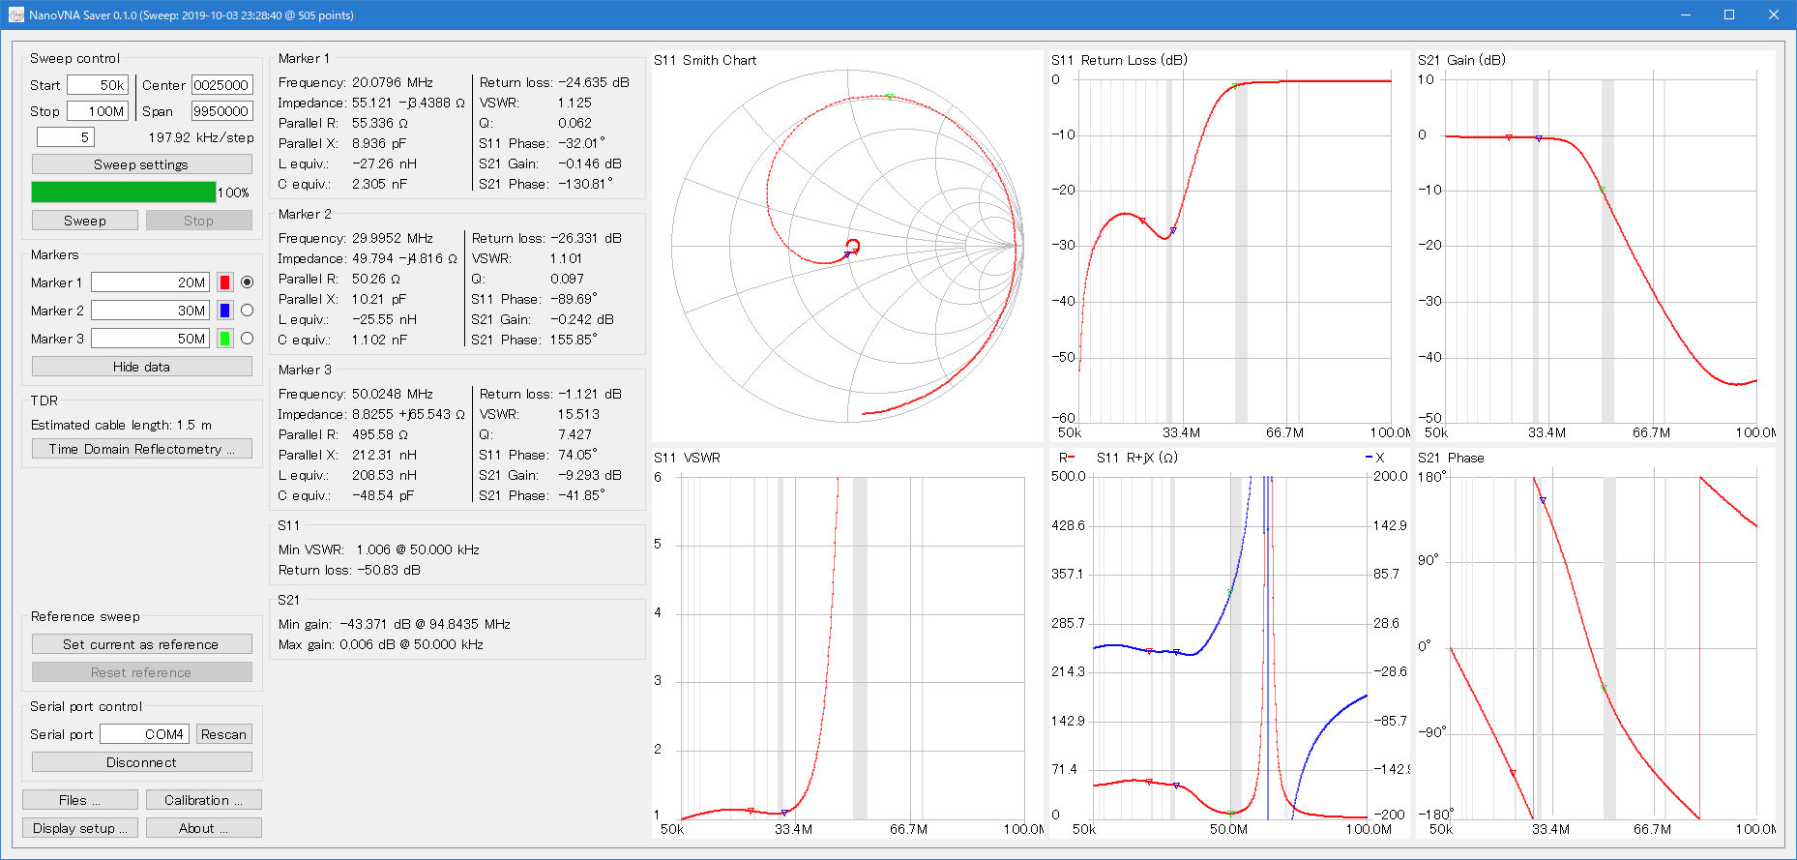Screen dimensions: 1797x860
Task: Open Display setup
Action: pos(79,828)
